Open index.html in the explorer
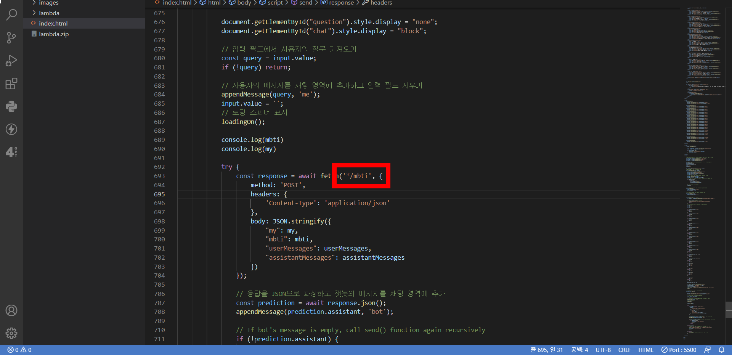The width and height of the screenshot is (732, 355). pos(84,23)
